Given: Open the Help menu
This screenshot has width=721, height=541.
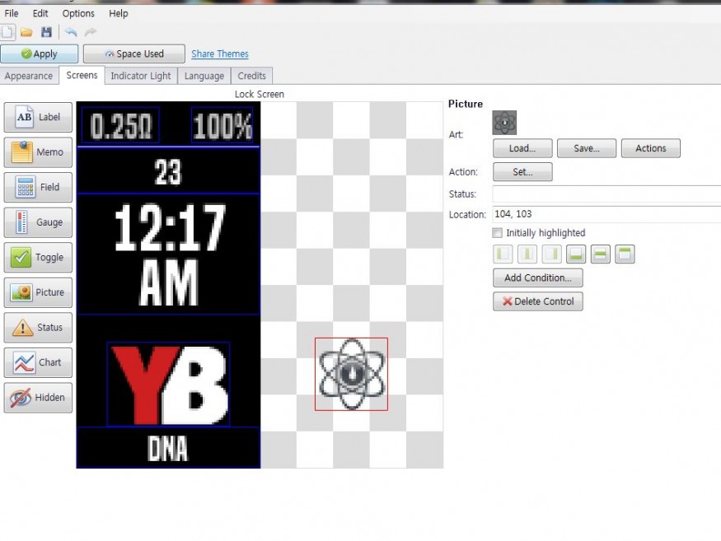Looking at the screenshot, I should tap(119, 13).
